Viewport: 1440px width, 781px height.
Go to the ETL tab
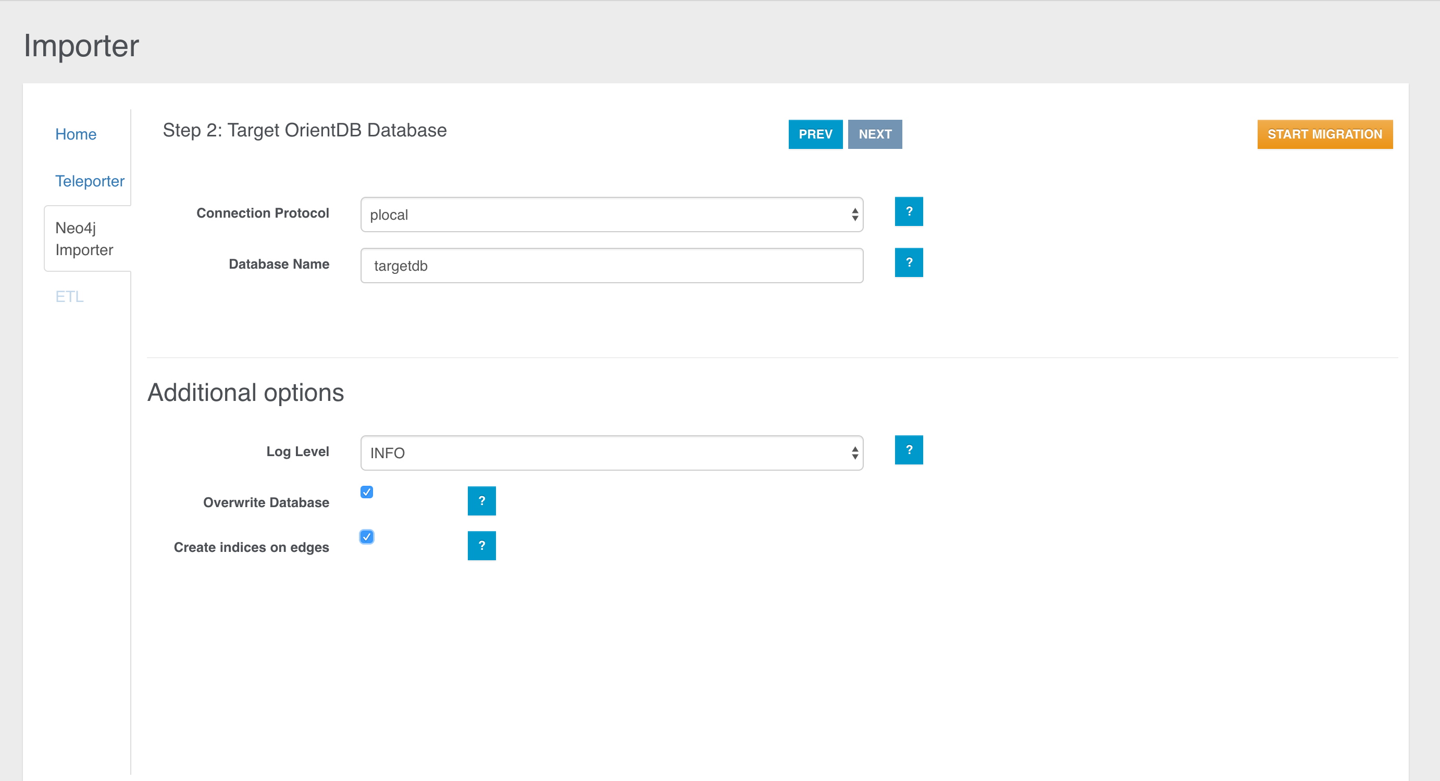tap(69, 297)
